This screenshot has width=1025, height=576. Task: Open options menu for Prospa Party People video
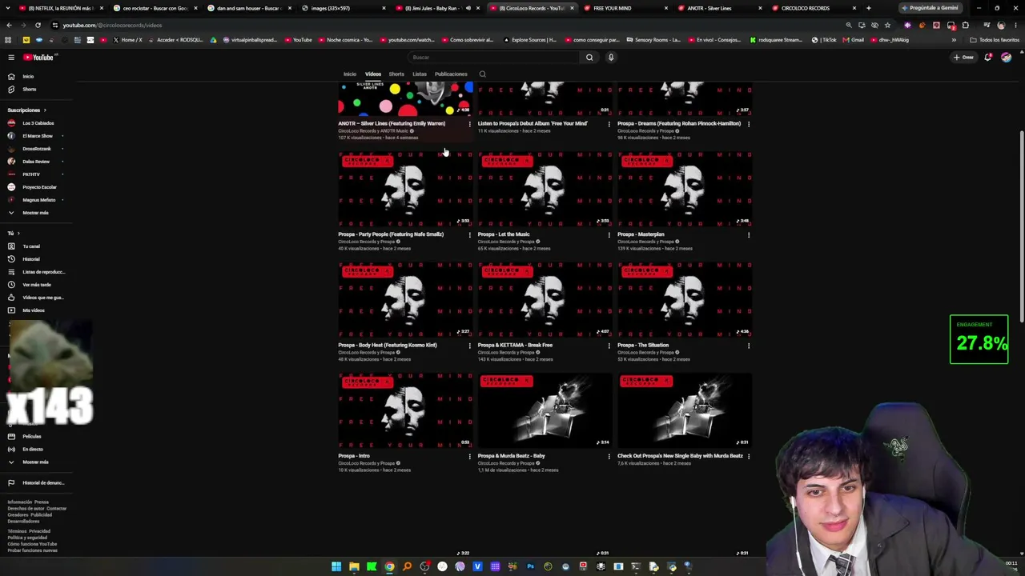(470, 235)
